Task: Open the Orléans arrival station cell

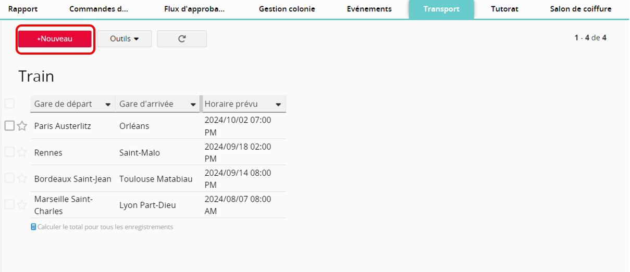Action: [x=134, y=126]
